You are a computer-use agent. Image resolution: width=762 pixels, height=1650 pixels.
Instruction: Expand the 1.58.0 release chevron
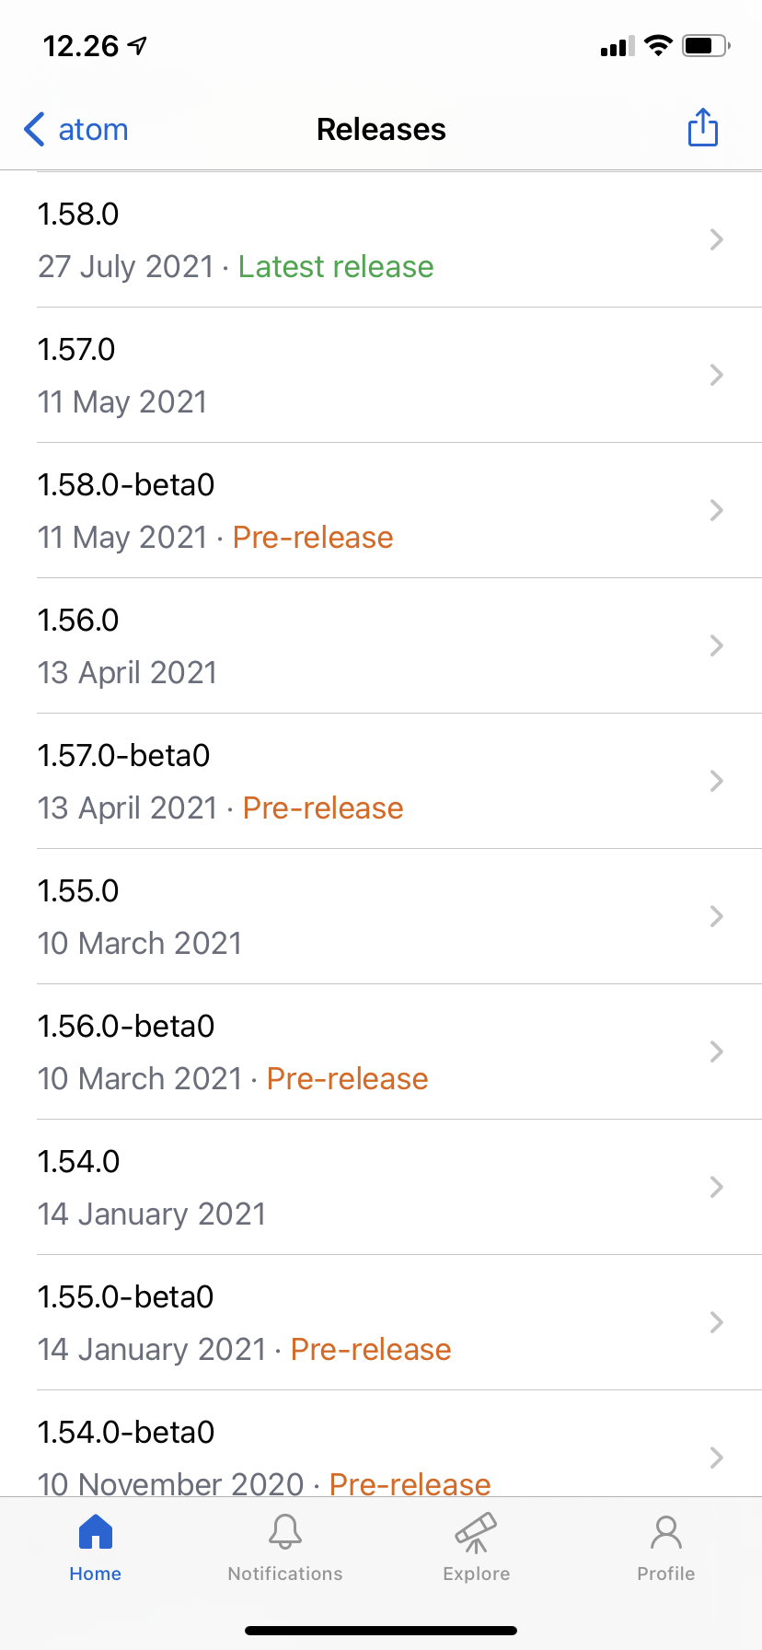tap(716, 239)
